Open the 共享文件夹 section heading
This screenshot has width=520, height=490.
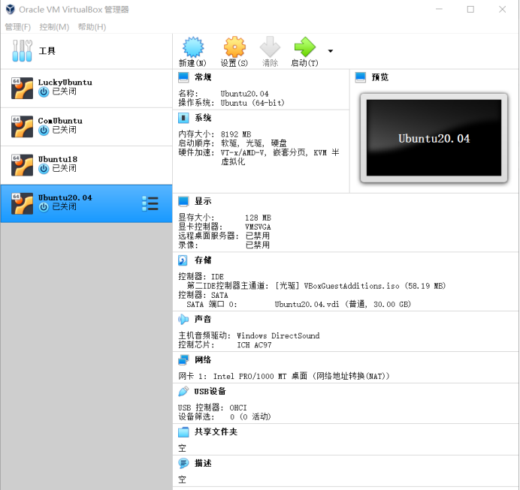click(x=216, y=431)
